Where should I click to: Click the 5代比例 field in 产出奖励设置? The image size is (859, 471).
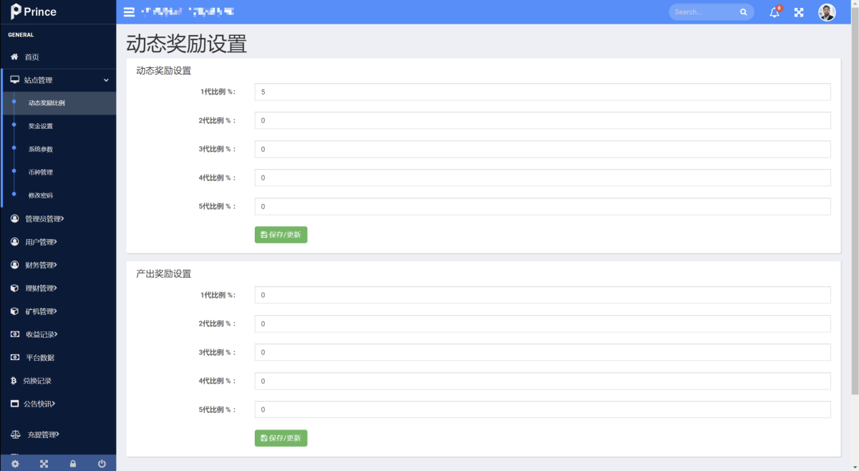[543, 409]
